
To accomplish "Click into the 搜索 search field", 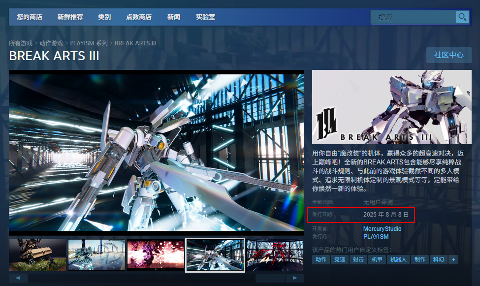I will click(x=414, y=17).
